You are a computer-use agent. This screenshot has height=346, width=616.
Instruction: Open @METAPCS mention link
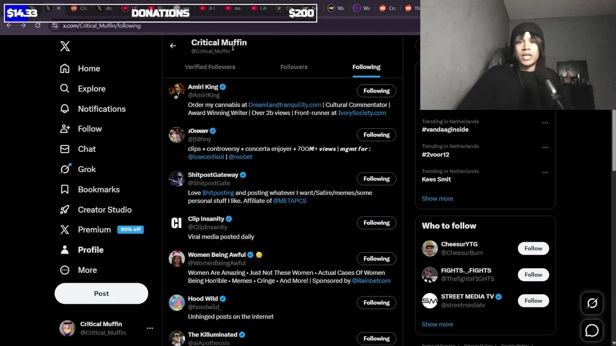[x=290, y=201]
